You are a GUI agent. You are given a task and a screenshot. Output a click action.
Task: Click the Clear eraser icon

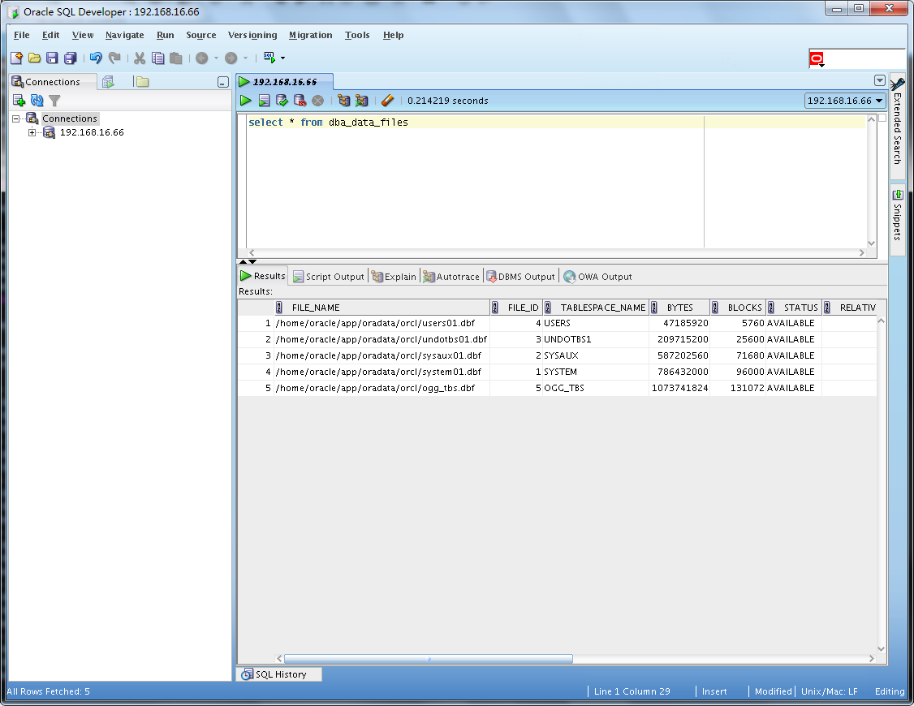[388, 100]
